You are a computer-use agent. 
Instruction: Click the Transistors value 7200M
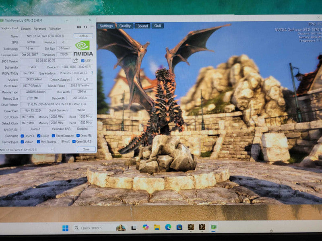[x=64, y=55]
